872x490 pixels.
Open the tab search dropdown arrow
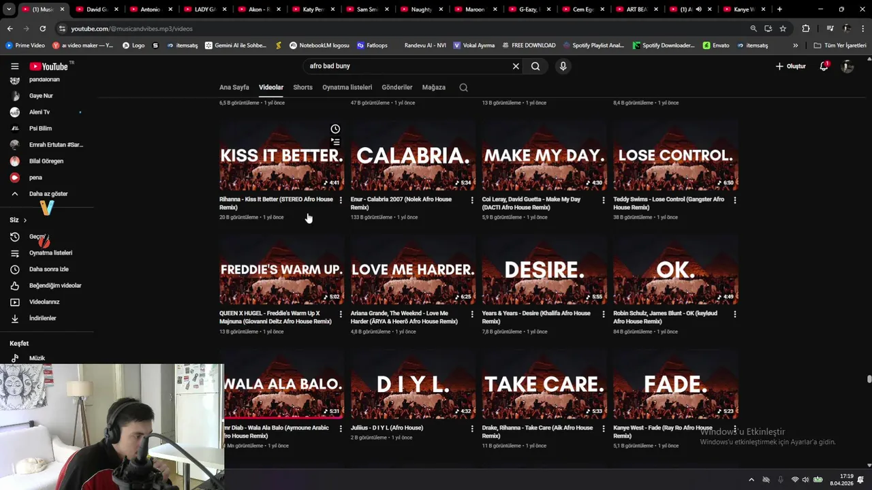[9, 10]
